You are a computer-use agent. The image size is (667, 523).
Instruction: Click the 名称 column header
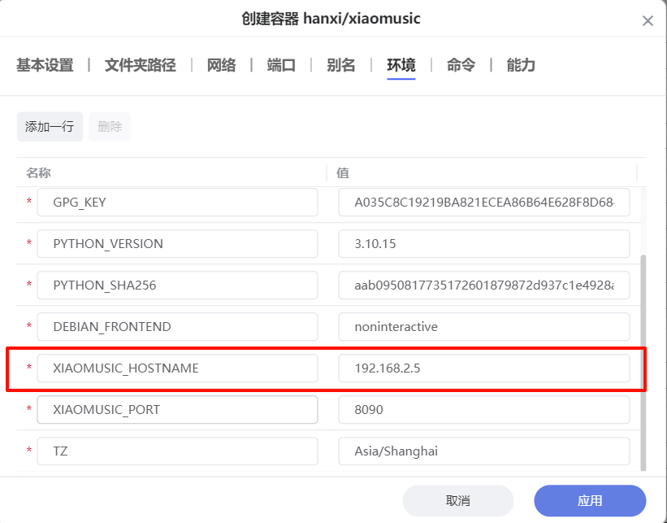coord(39,172)
